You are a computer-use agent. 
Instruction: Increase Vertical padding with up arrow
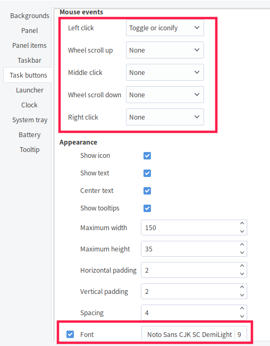click(242, 287)
